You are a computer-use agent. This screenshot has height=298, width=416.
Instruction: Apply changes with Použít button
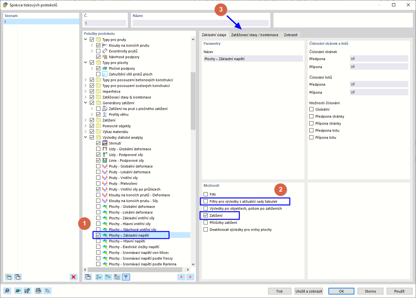pyautogui.click(x=399, y=291)
